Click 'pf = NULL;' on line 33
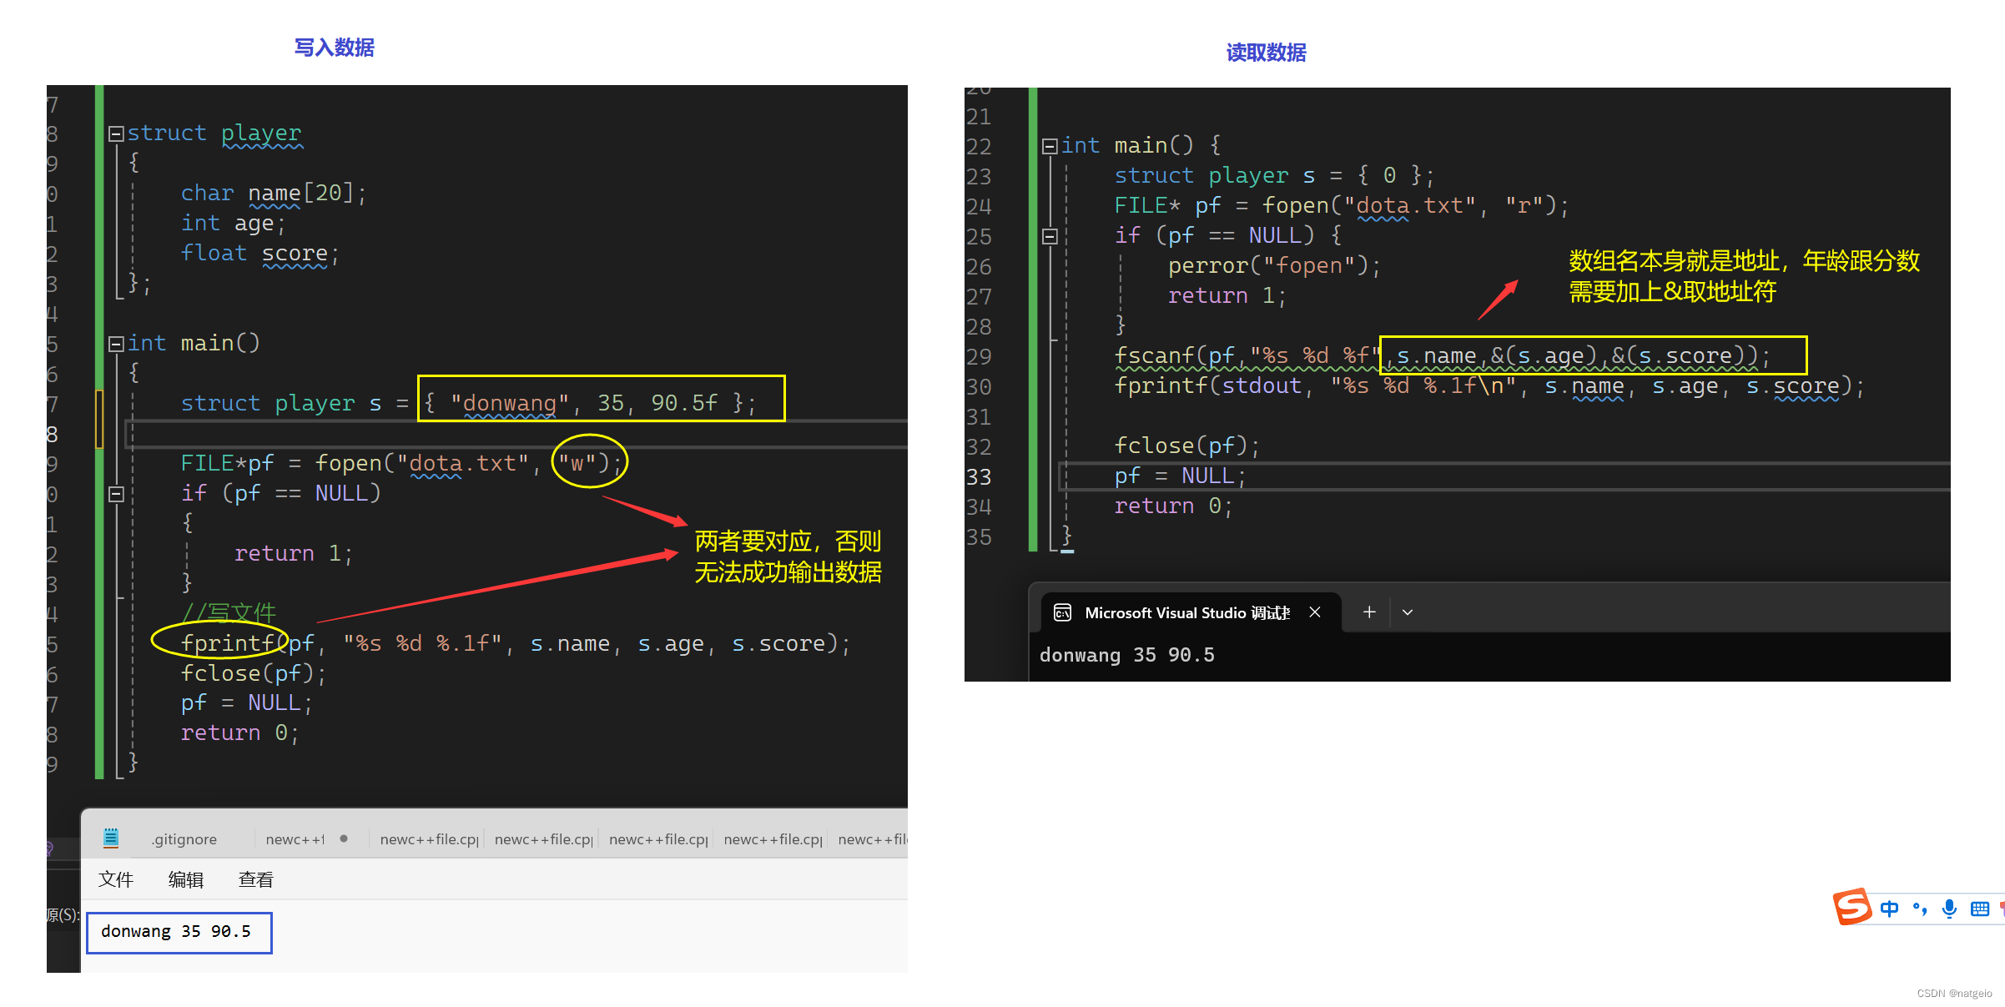 pyautogui.click(x=1181, y=476)
